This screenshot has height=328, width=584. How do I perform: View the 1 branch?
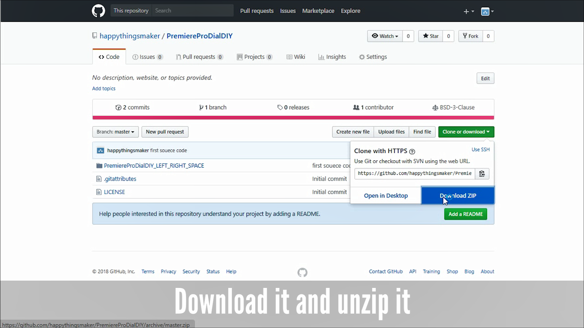pos(213,108)
